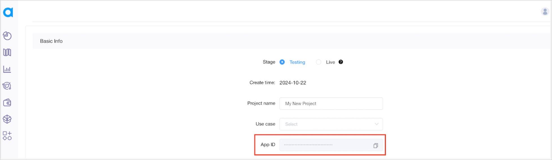This screenshot has height=160, width=552.
Task: Open the pie chart overview sidebar icon
Action: tap(7, 36)
